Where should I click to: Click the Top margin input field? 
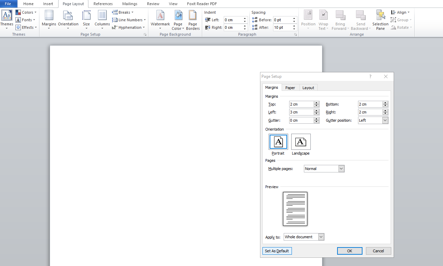[301, 104]
